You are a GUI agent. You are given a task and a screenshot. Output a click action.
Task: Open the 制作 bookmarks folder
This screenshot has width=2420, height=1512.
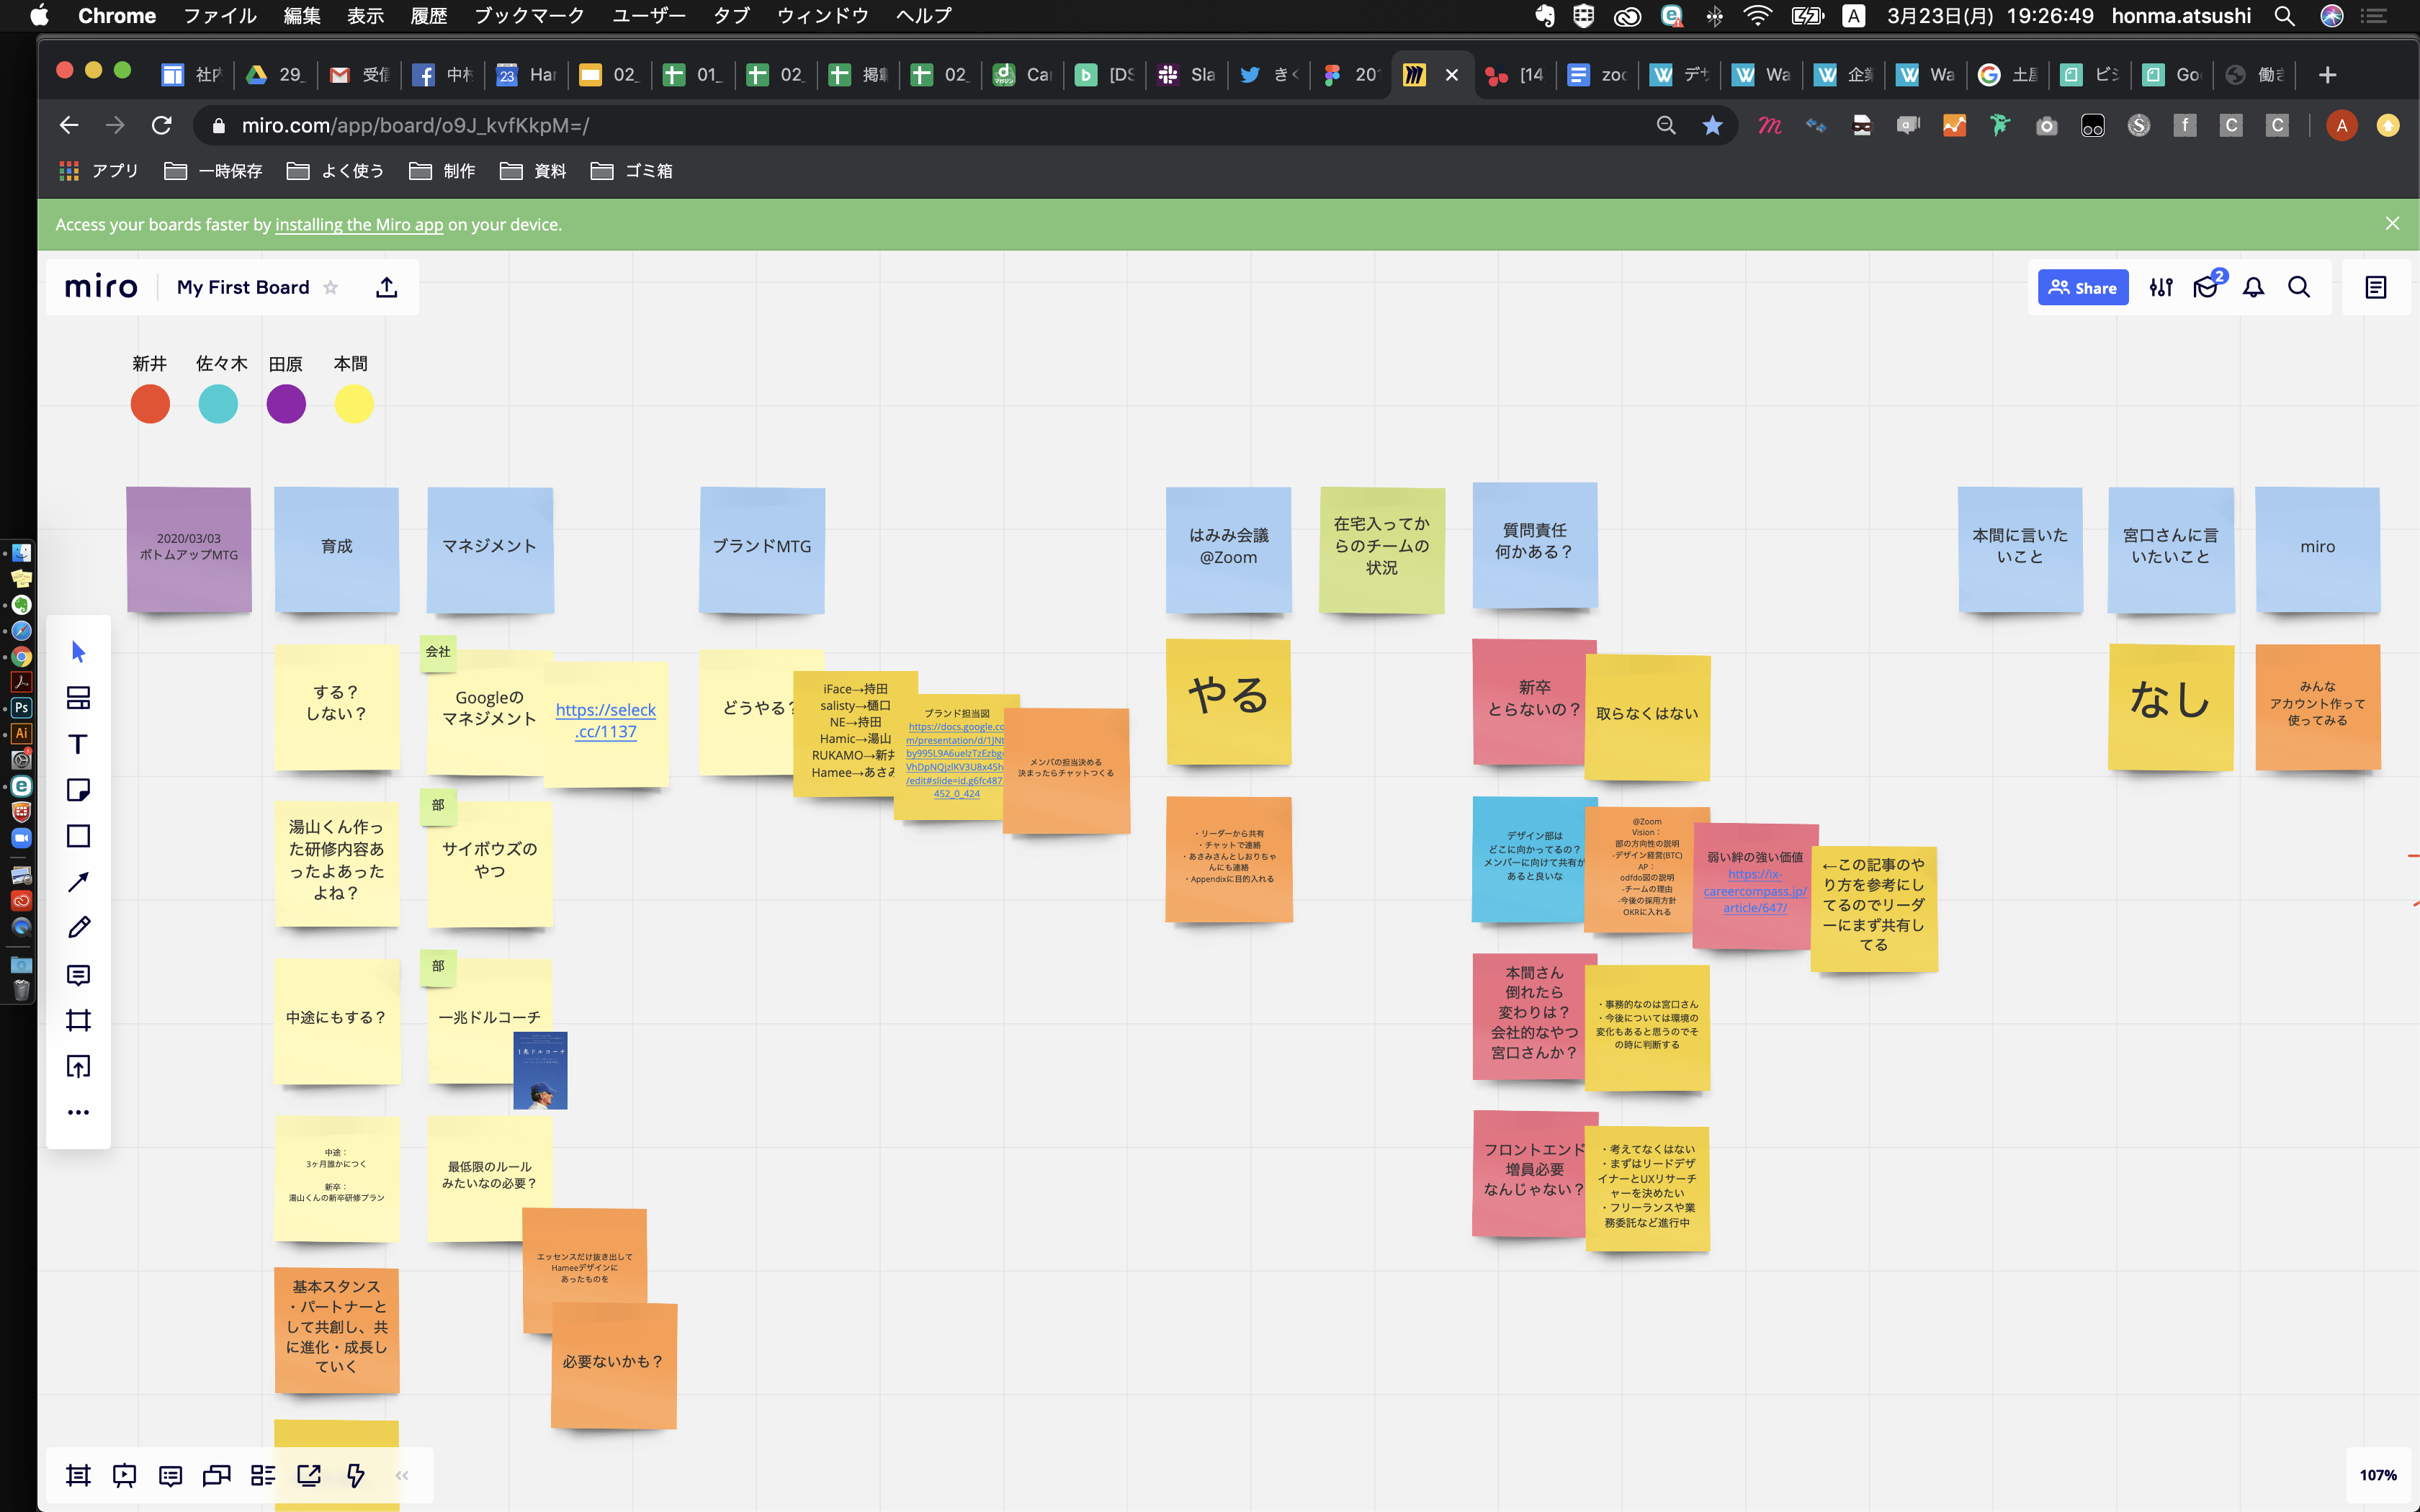(x=442, y=171)
